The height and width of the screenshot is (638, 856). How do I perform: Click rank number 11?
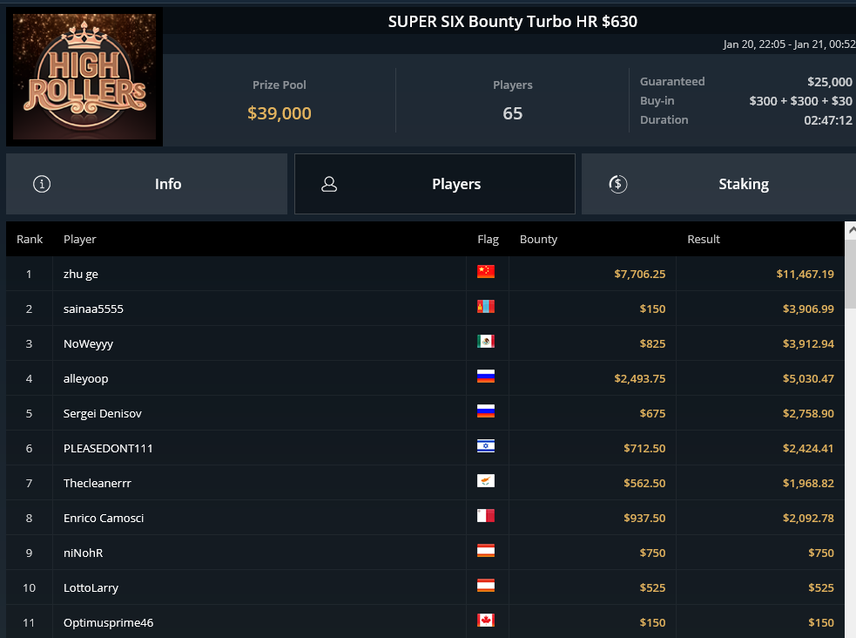click(29, 623)
